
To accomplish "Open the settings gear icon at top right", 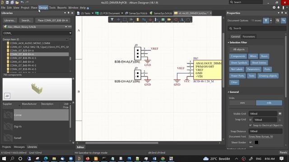I will 274,8.
